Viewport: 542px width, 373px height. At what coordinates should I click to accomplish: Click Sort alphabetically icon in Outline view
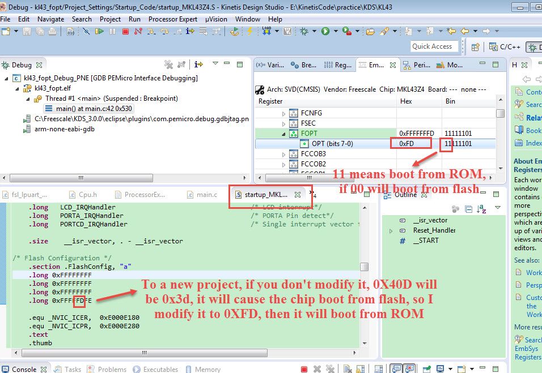481,209
